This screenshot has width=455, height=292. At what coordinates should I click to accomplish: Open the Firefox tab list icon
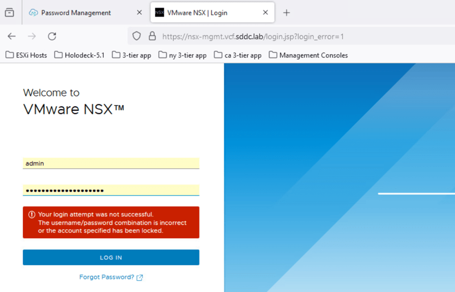(9, 13)
